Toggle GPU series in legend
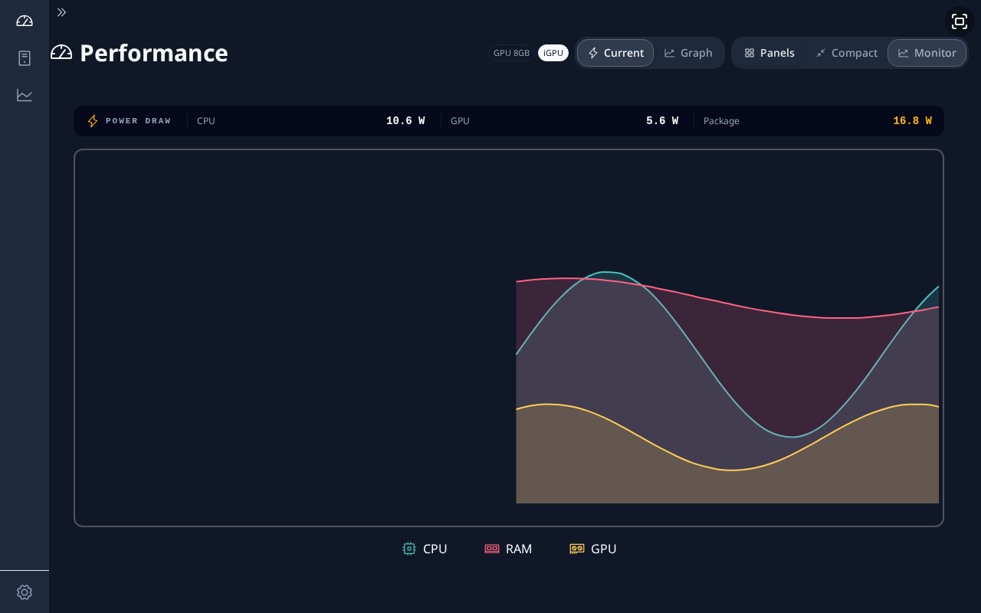981x613 pixels. coord(593,549)
